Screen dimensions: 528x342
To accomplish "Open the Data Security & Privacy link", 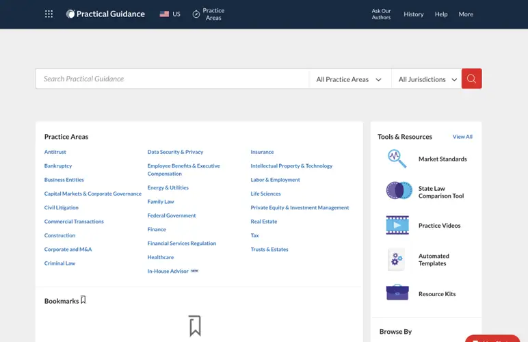I will click(x=175, y=152).
